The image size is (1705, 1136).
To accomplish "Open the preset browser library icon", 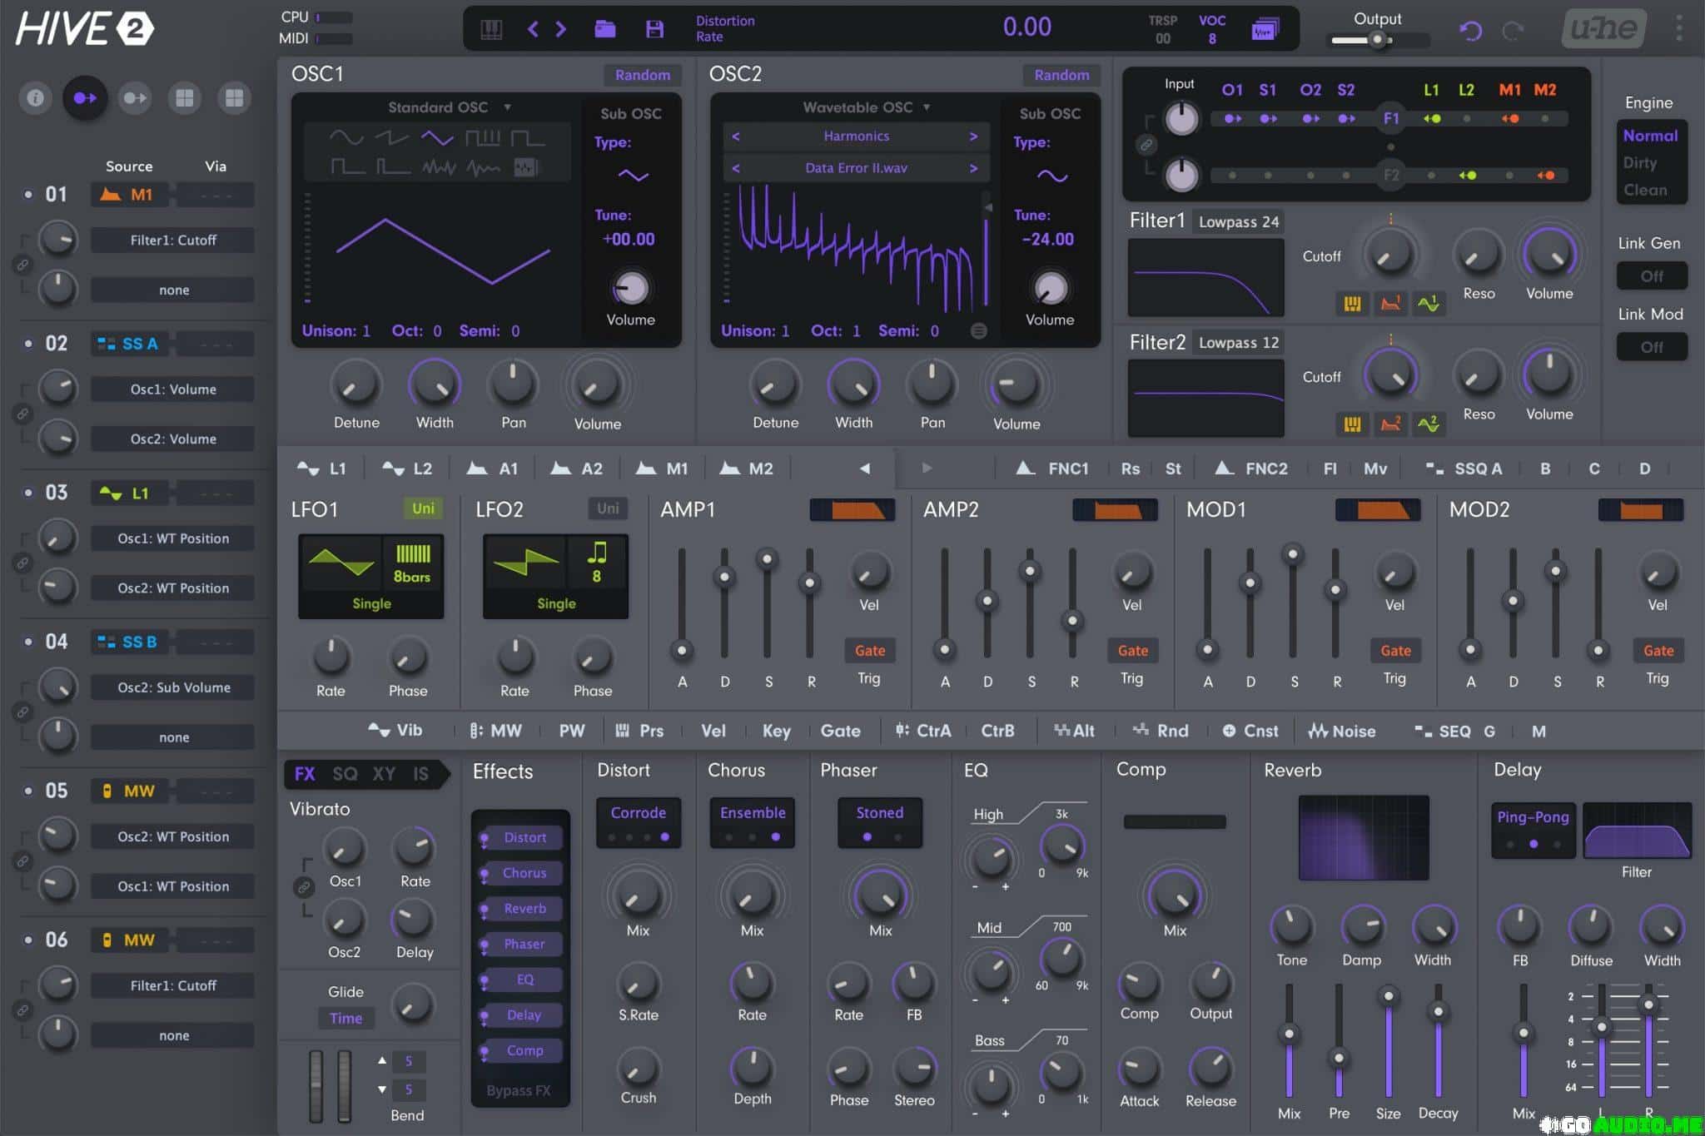I will 491,30.
